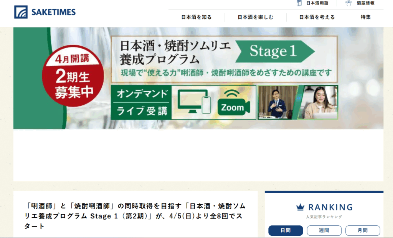Open the 特集 menu item
393x238 pixels.
pos(366,17)
